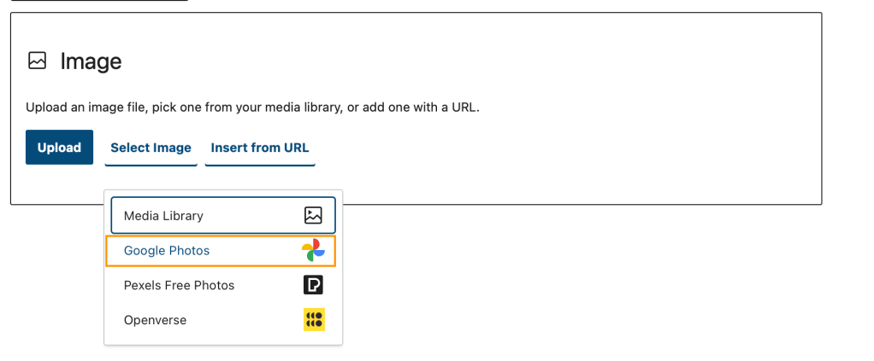Open the Select Image dropdown

(151, 148)
